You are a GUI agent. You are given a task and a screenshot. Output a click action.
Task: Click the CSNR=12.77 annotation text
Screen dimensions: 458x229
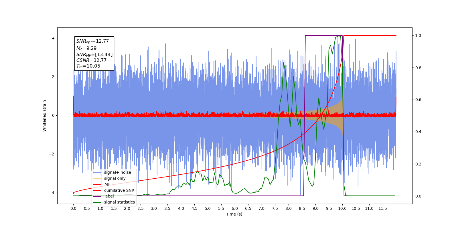click(91, 60)
